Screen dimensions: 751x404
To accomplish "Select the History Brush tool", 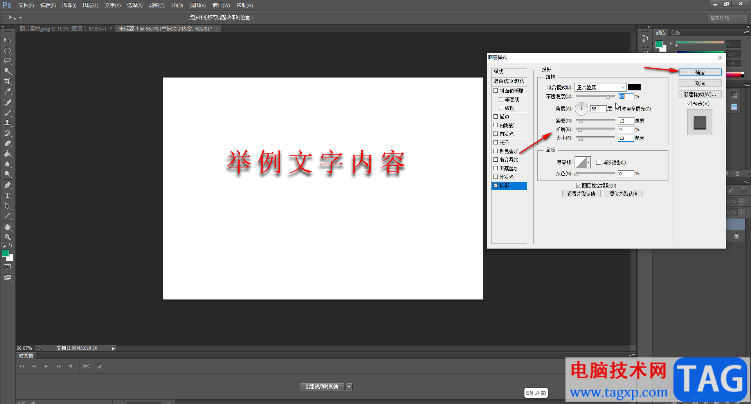I will [7, 133].
